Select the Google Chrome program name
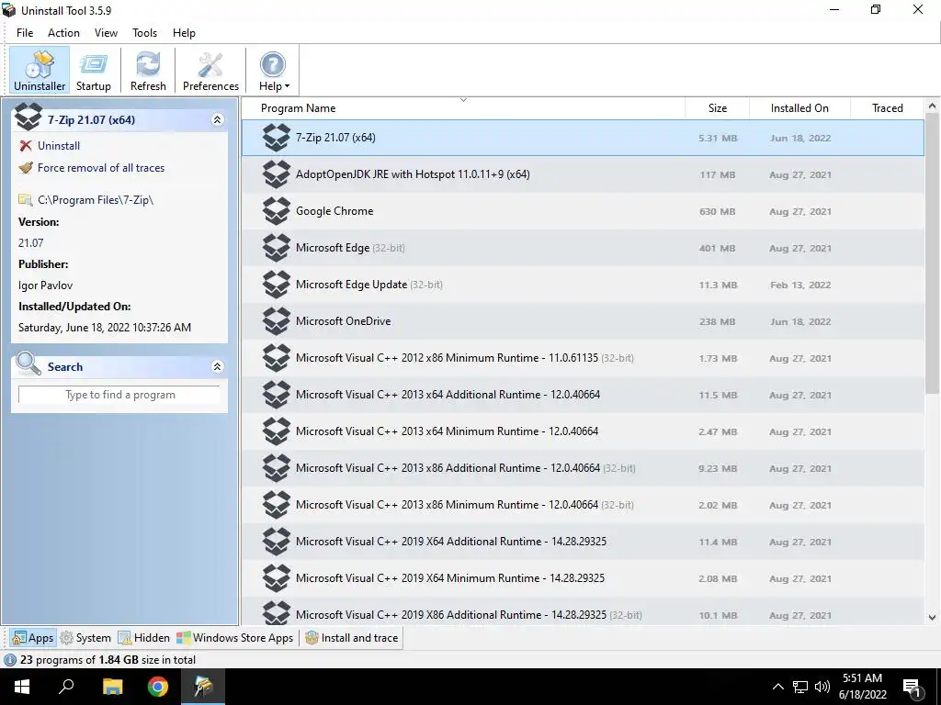Image resolution: width=941 pixels, height=705 pixels. click(x=334, y=211)
